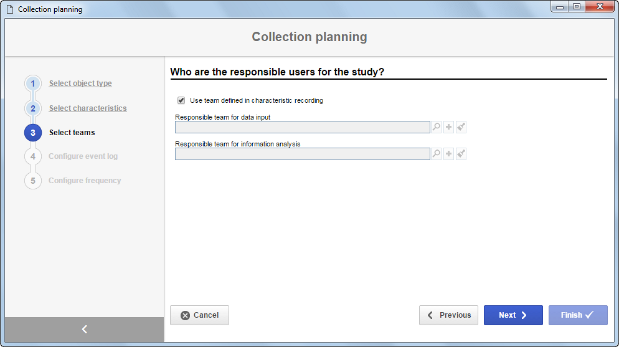Search team for data input (magnifier icon)
The image size is (619, 347).
436,127
